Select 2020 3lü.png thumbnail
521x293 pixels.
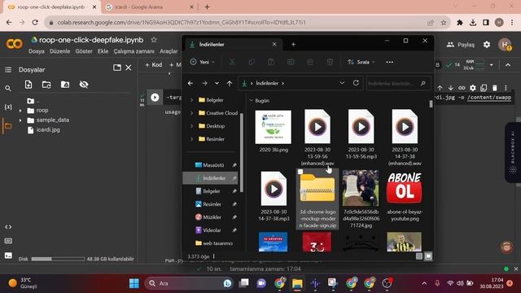[x=274, y=127]
